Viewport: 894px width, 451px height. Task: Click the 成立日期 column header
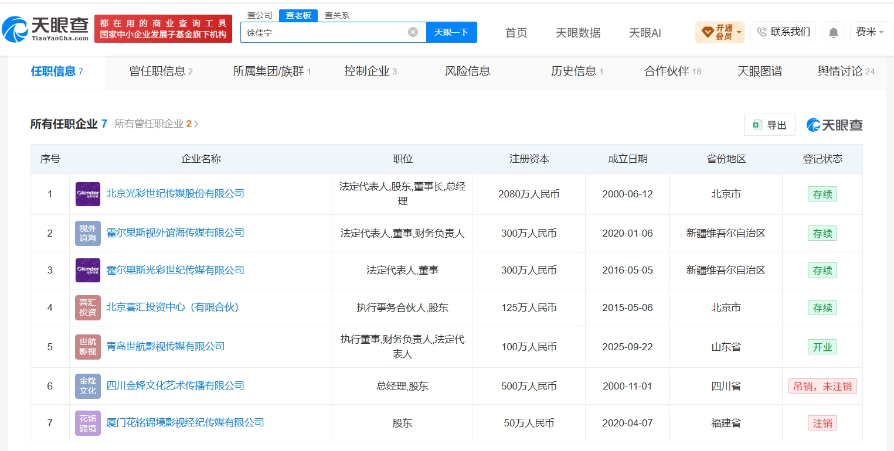click(627, 159)
